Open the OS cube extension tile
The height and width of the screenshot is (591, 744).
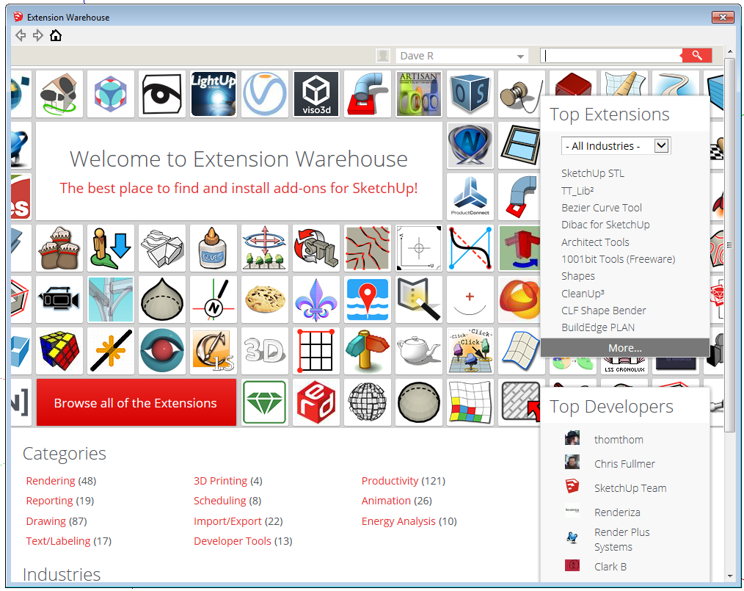coord(470,94)
